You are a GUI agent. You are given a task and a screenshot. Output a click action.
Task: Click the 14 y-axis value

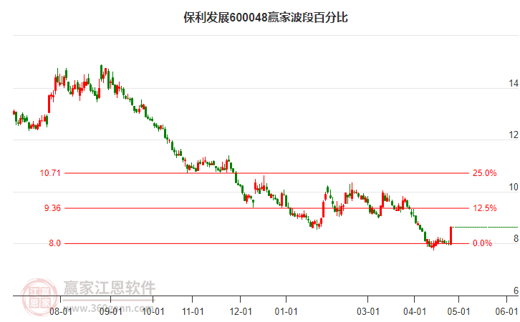514,83
